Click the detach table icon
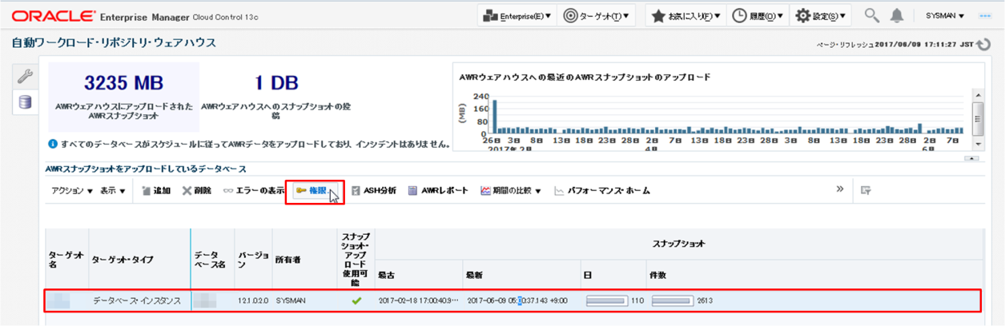This screenshot has height=326, width=1005. click(x=866, y=190)
